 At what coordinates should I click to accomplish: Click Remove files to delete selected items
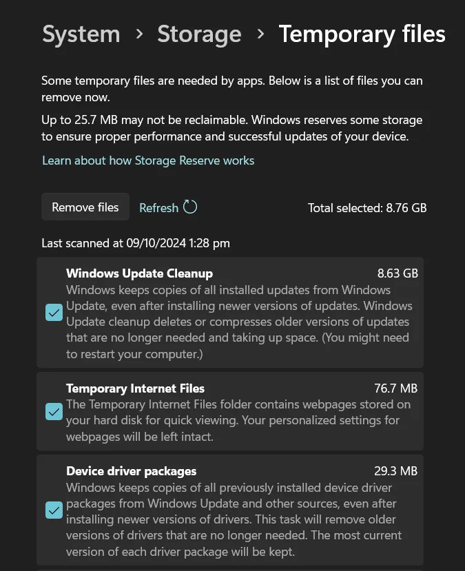coord(85,207)
